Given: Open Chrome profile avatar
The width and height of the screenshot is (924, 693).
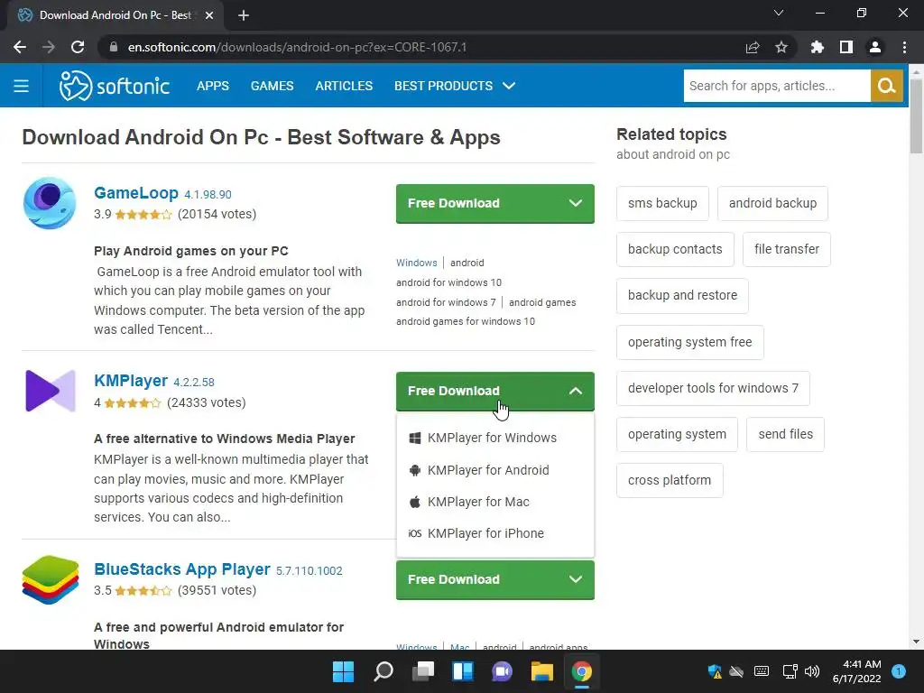Looking at the screenshot, I should pos(875,47).
